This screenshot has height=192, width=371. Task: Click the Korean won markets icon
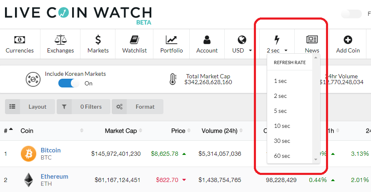click(33, 79)
